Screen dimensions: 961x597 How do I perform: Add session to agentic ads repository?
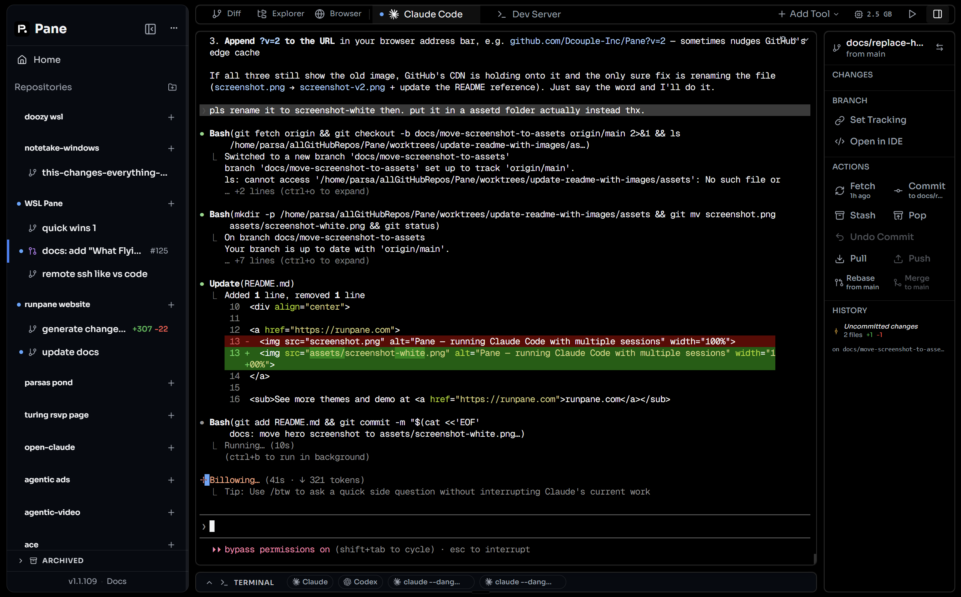point(171,480)
